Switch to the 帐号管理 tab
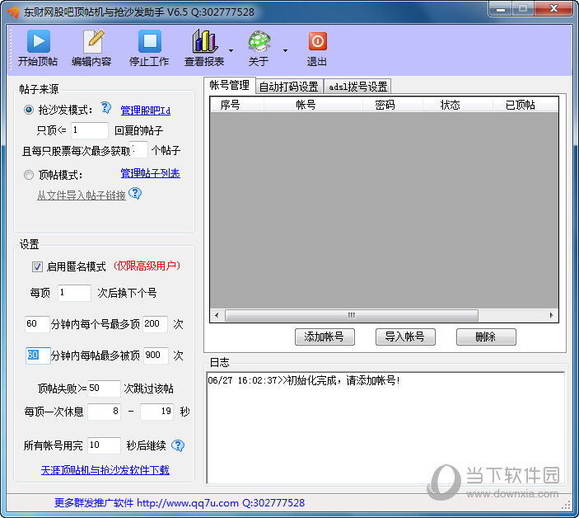Image resolution: width=579 pixels, height=518 pixels. [229, 86]
